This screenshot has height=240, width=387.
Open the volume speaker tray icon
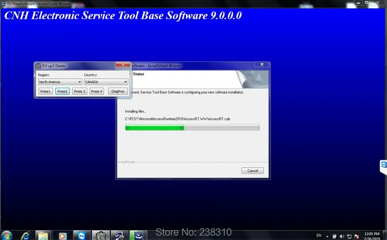point(342,236)
